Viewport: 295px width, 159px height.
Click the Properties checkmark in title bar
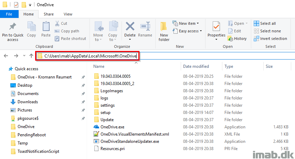pos(16,5)
